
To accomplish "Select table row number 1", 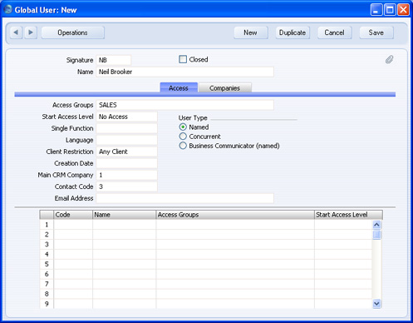I will coord(47,225).
